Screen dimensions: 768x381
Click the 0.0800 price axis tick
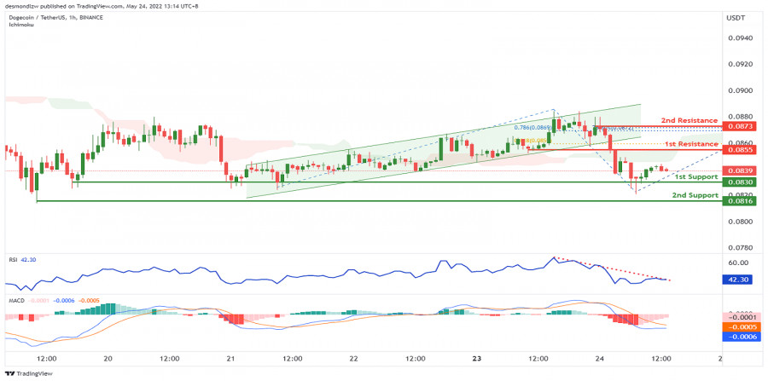(x=740, y=221)
